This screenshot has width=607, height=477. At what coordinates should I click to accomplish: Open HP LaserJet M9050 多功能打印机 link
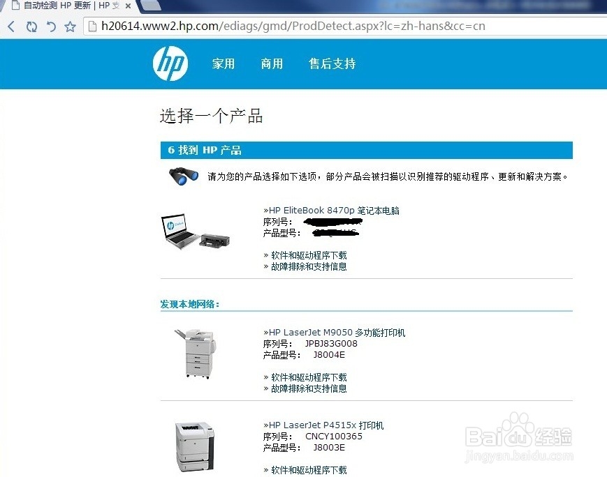[x=335, y=333]
